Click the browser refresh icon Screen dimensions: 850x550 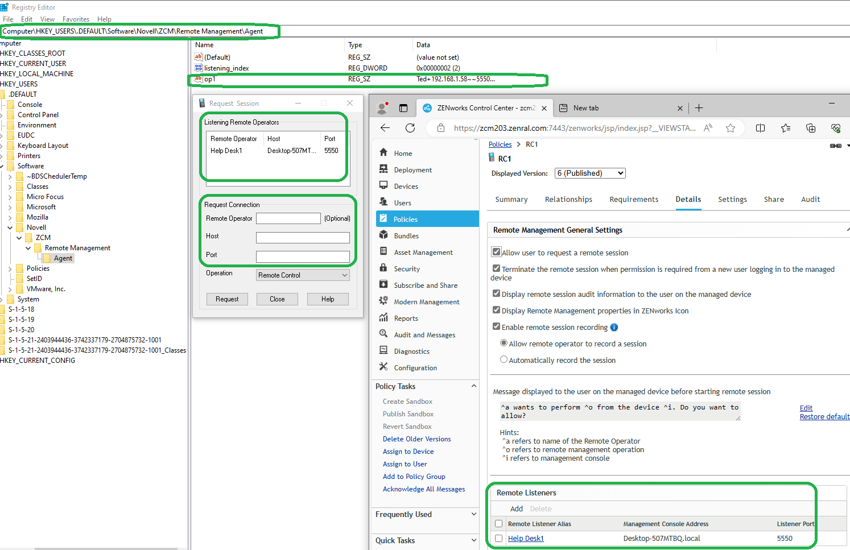tap(410, 128)
